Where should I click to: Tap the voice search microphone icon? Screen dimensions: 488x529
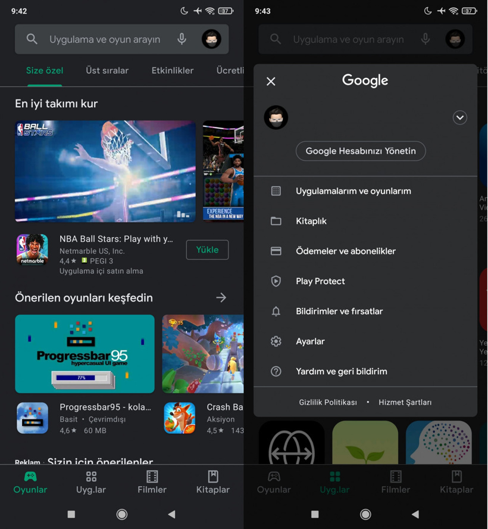pyautogui.click(x=182, y=39)
